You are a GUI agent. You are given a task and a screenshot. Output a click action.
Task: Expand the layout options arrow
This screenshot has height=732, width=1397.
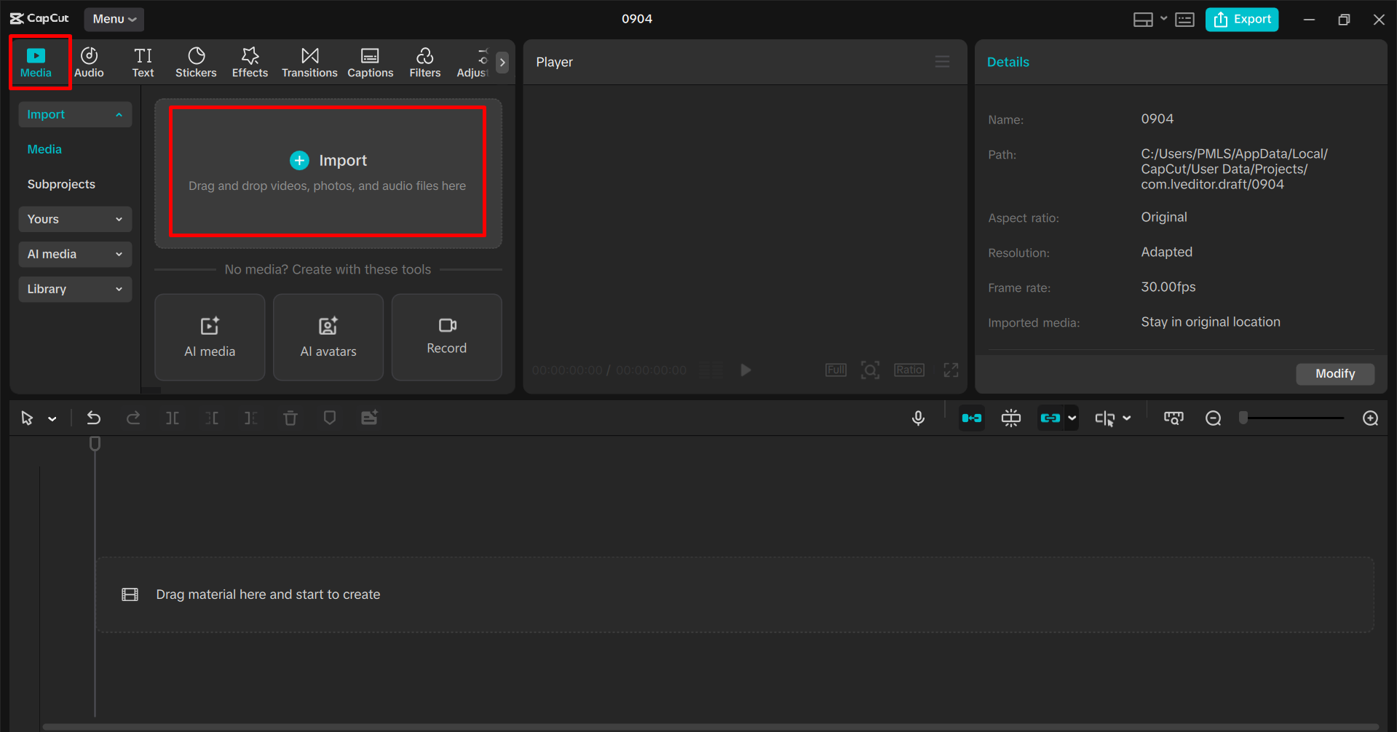tap(1163, 19)
